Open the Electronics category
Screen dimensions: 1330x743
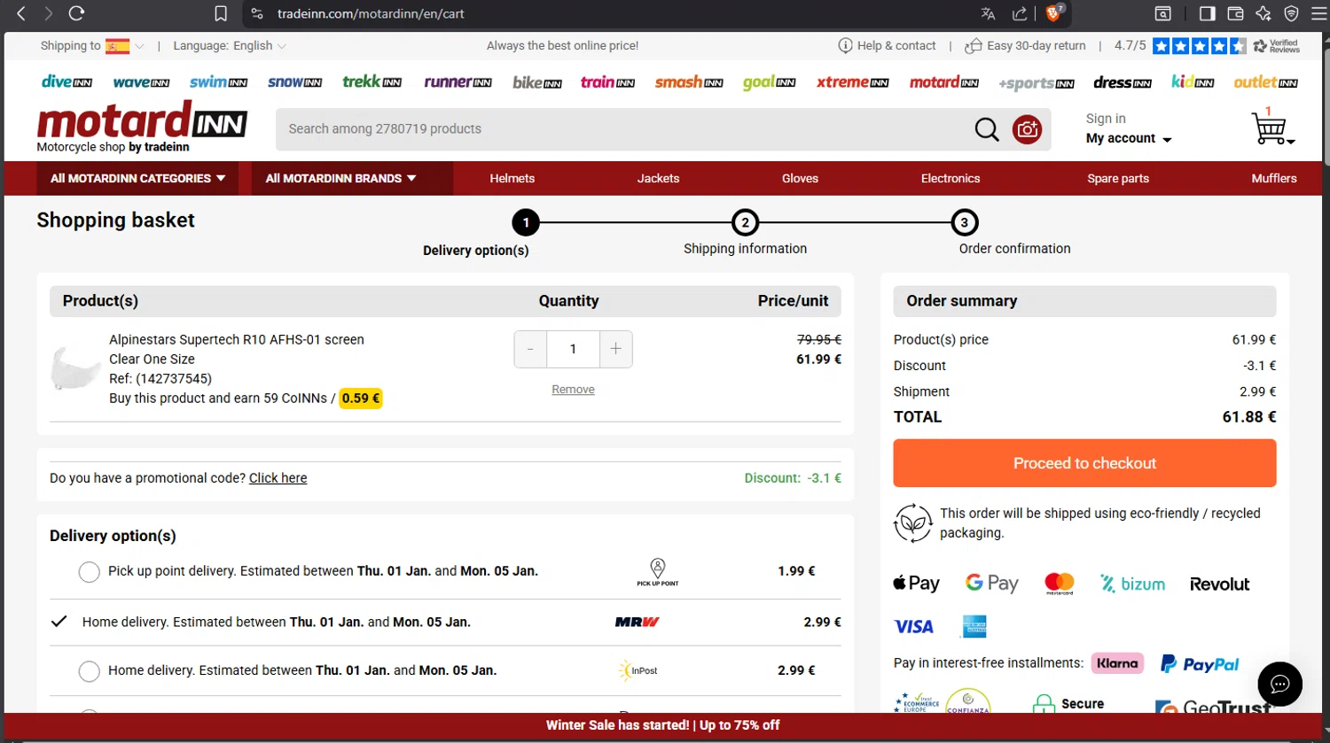coord(951,178)
